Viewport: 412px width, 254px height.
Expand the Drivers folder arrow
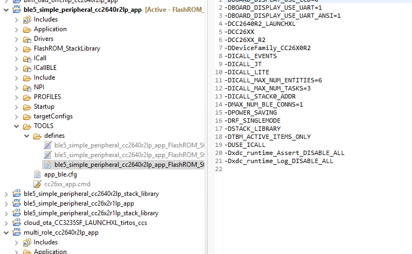pos(16,39)
